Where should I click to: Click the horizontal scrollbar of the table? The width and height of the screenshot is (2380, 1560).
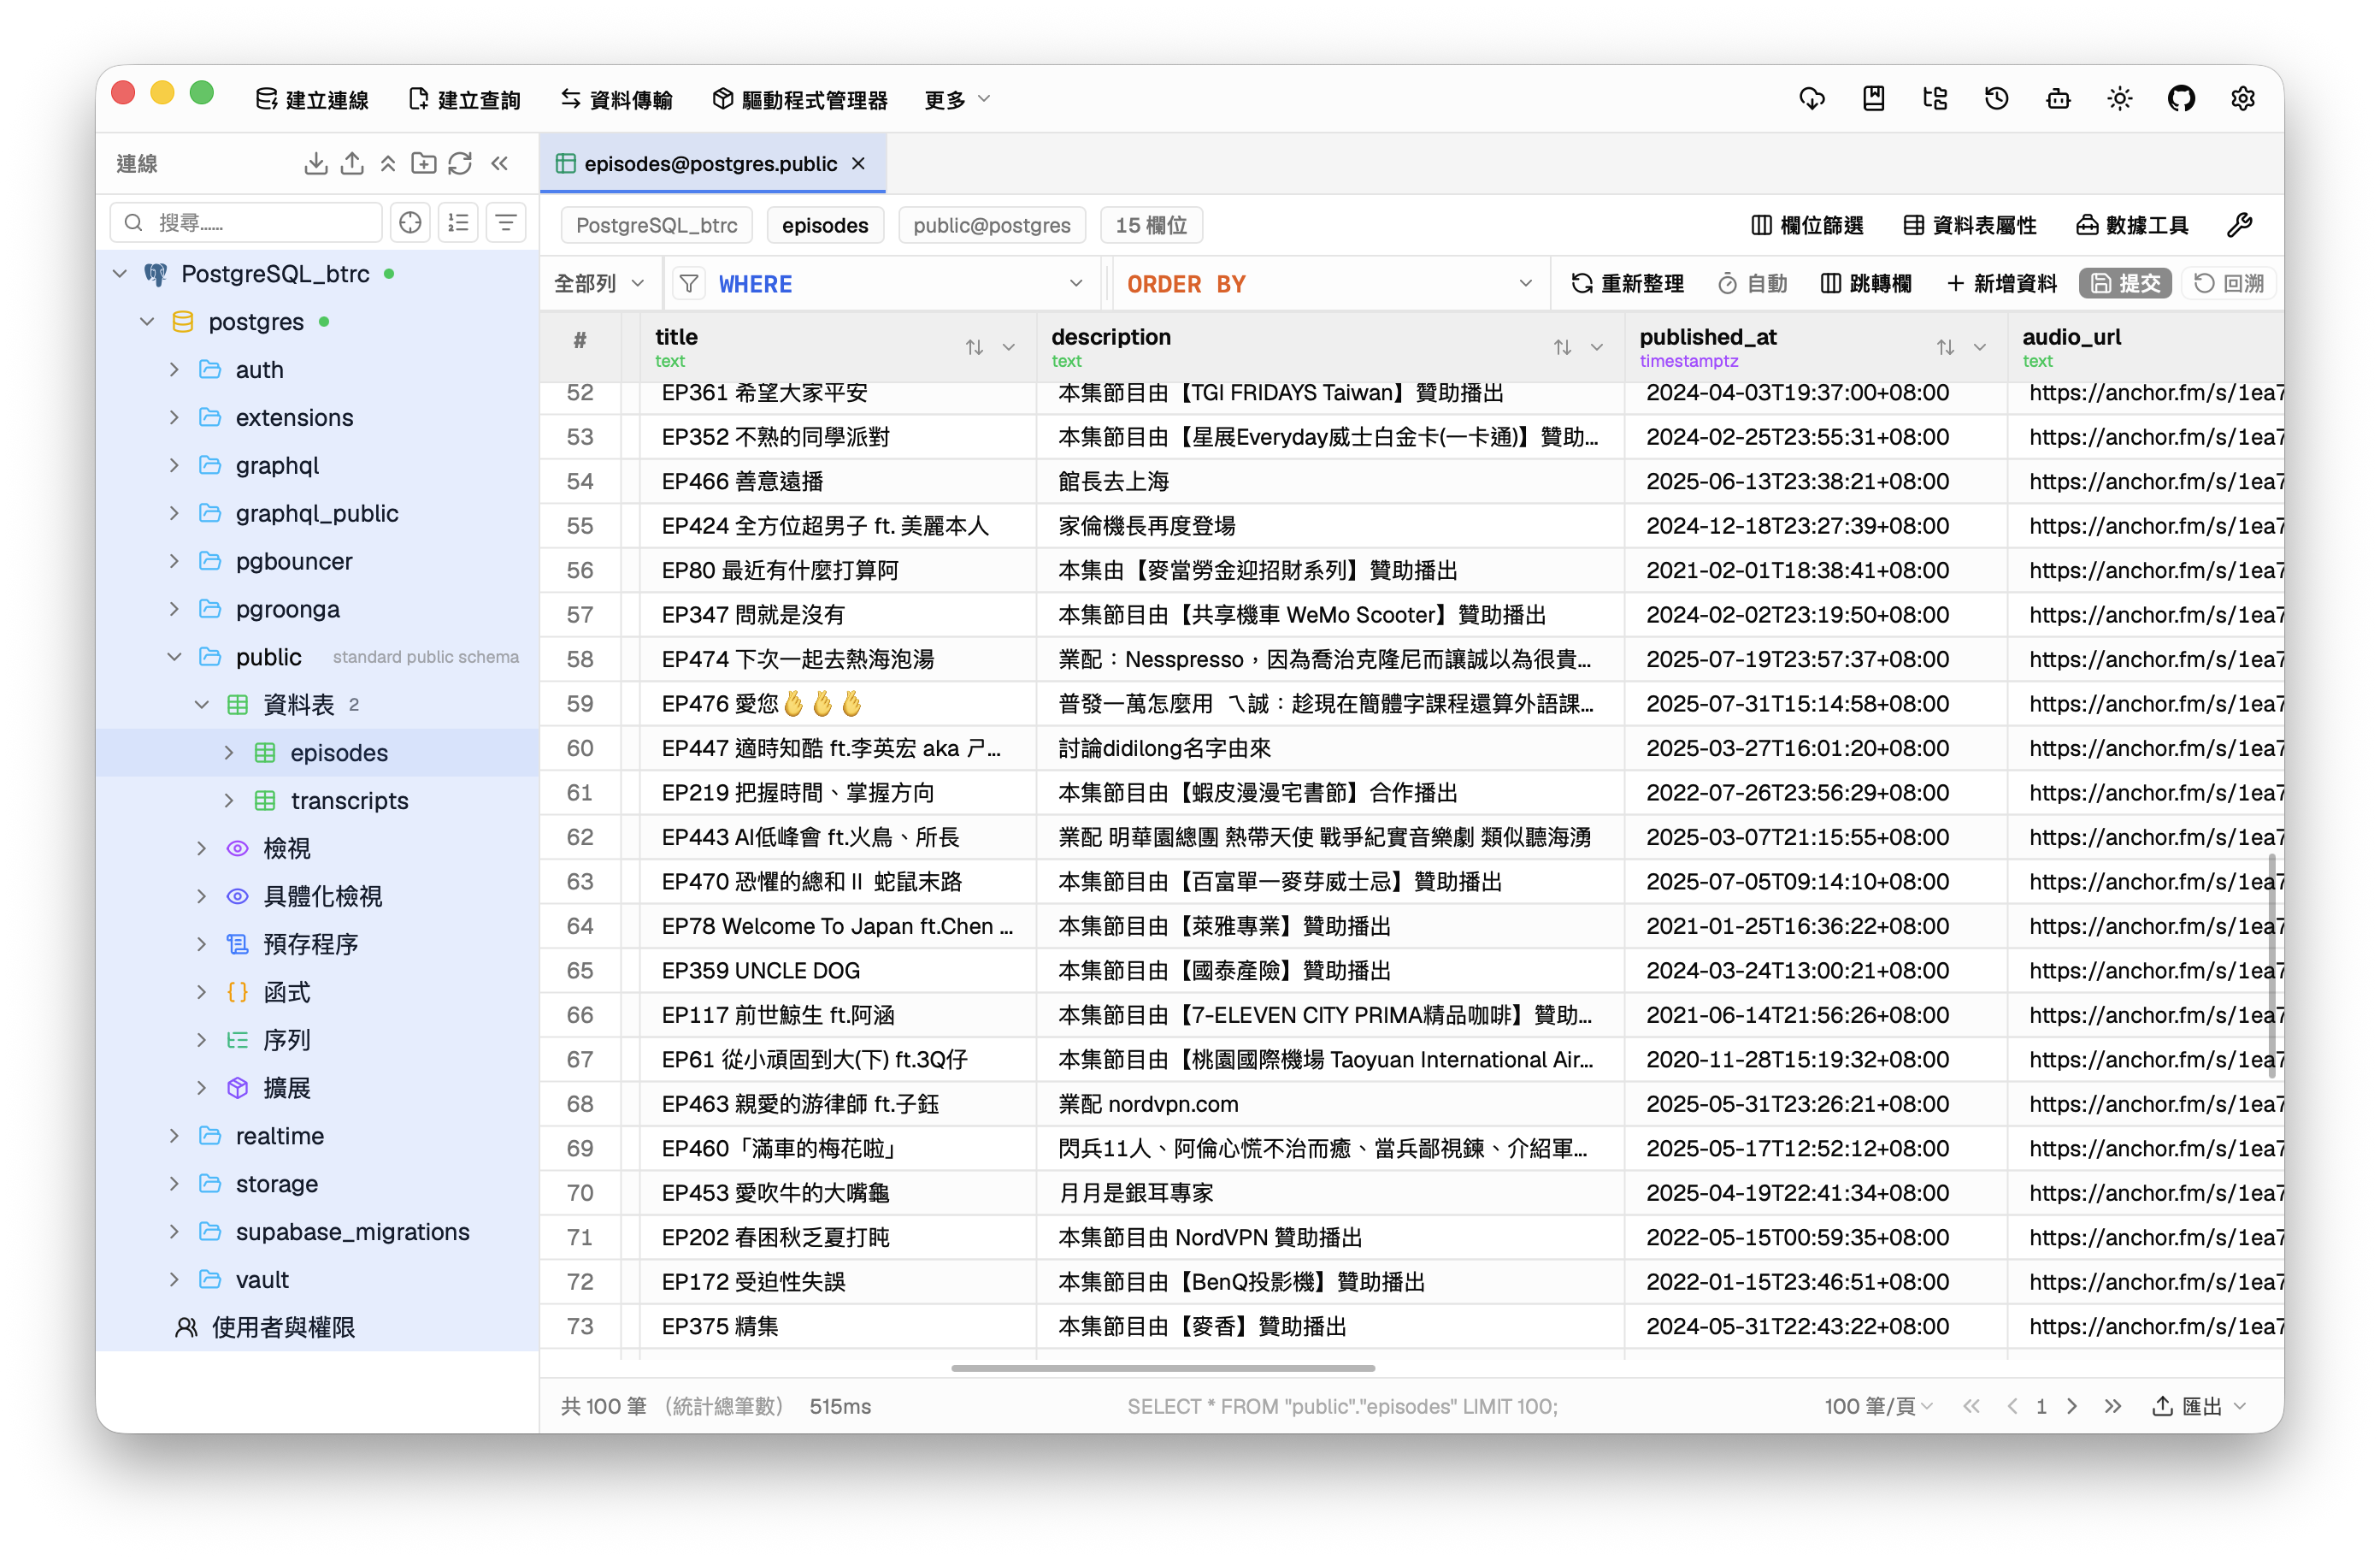click(x=1163, y=1367)
